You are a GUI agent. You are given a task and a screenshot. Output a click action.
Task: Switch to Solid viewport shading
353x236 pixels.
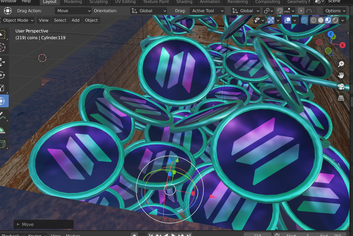321,20
